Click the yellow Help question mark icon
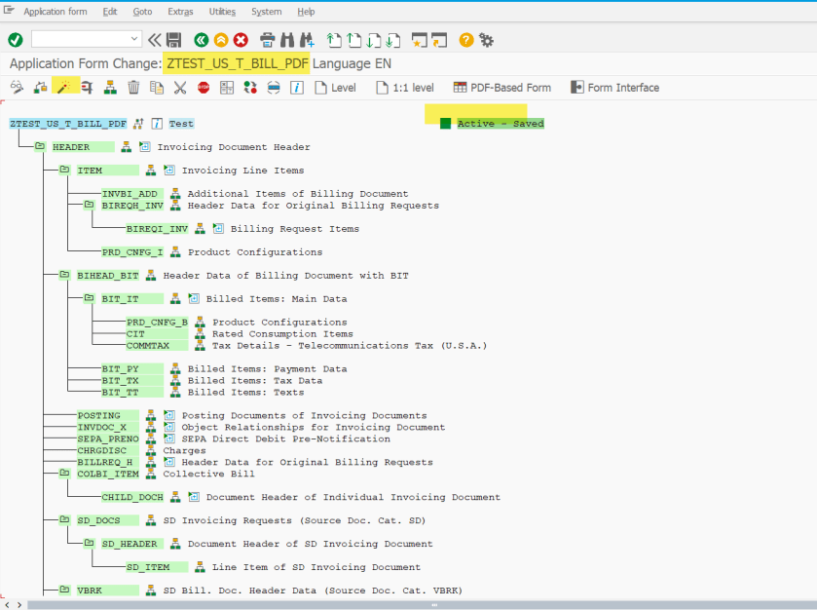Image resolution: width=817 pixels, height=610 pixels. pos(466,40)
